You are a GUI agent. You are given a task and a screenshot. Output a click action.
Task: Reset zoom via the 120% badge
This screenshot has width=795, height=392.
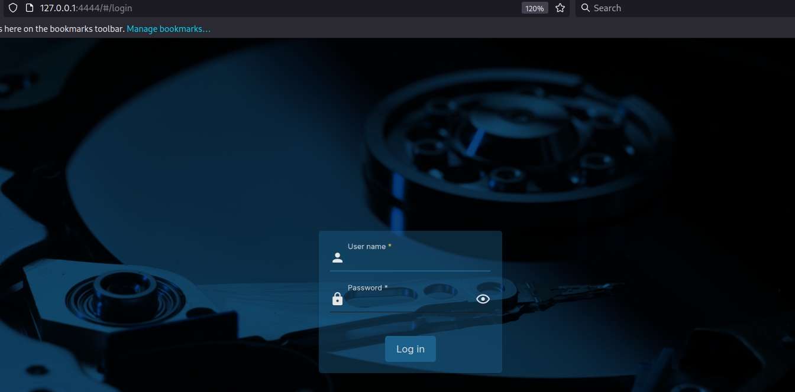click(x=534, y=8)
